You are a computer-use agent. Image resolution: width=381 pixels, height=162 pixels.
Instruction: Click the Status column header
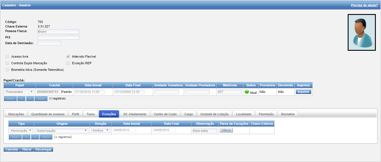pos(251,85)
